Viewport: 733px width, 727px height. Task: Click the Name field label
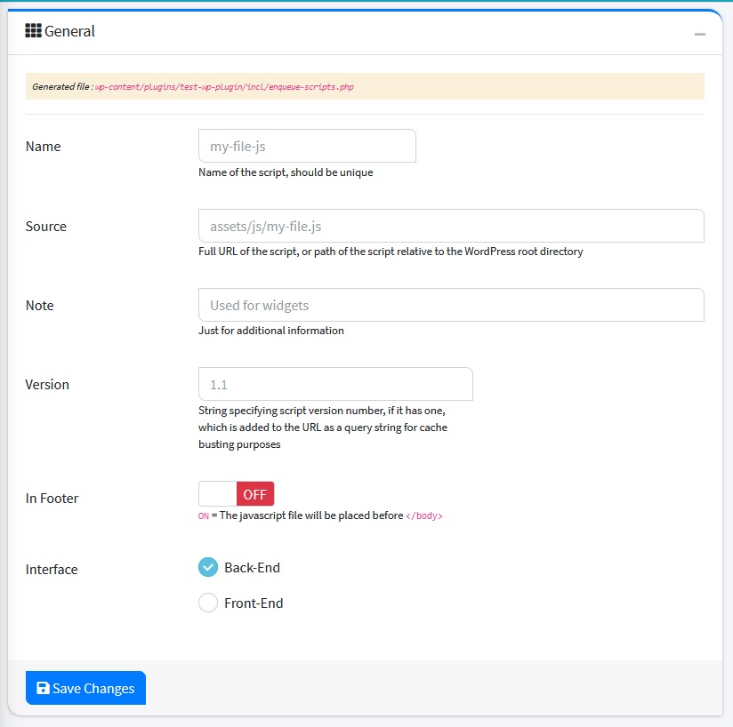44,146
